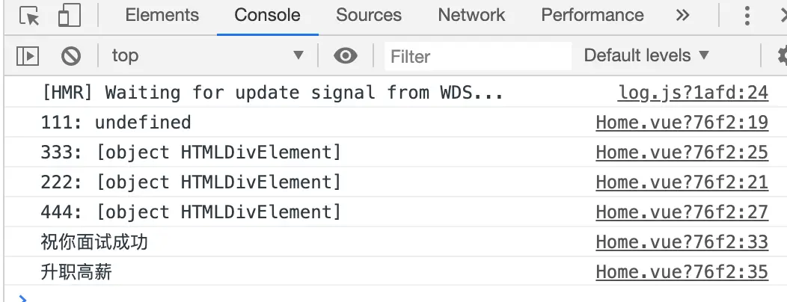The width and height of the screenshot is (787, 302).
Task: Activate the inspect element picker icon
Action: [29, 16]
